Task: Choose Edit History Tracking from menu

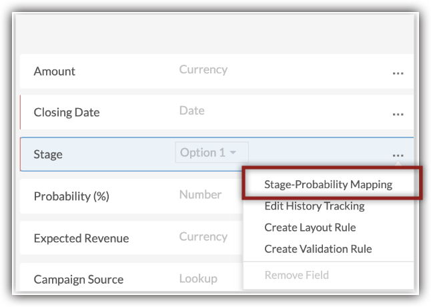Action: [314, 206]
